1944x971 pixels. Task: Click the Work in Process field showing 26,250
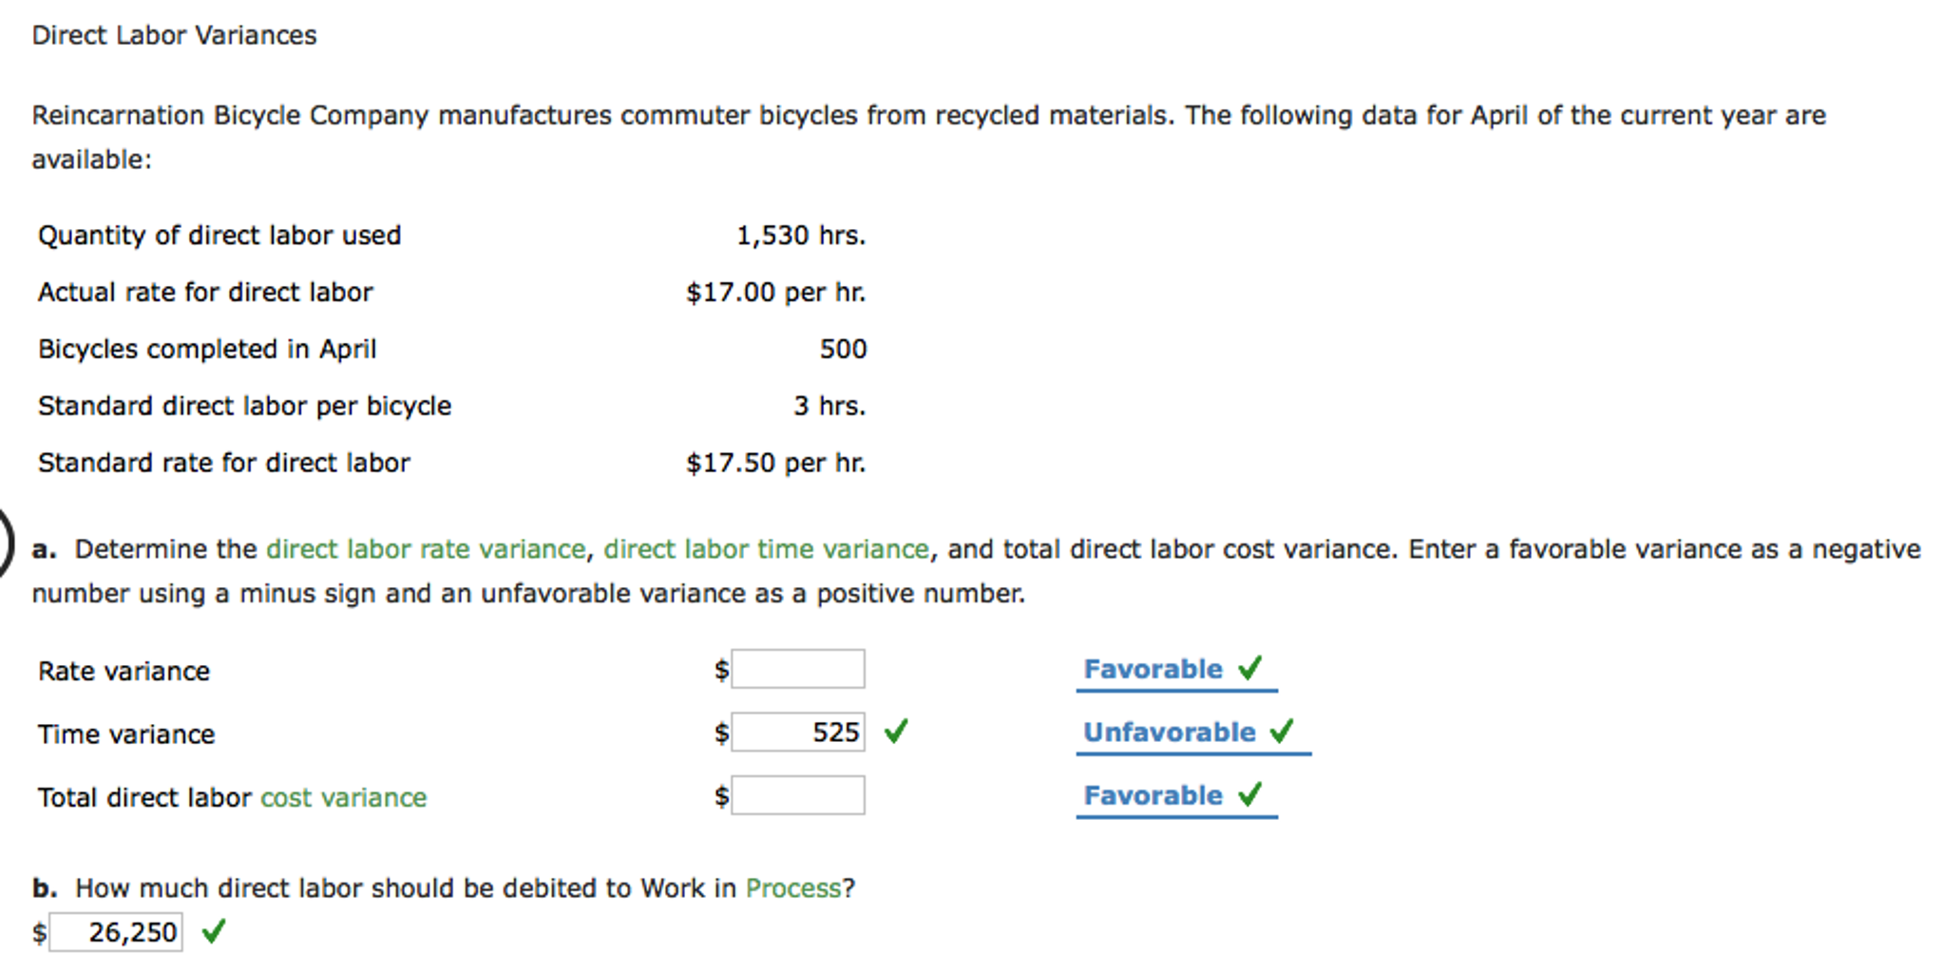[116, 932]
